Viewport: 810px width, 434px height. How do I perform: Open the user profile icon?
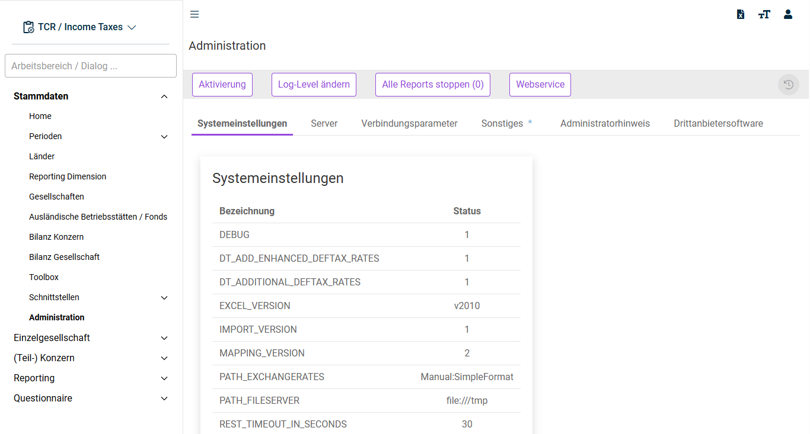click(788, 14)
